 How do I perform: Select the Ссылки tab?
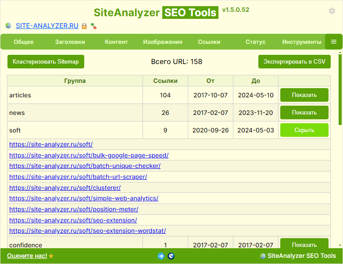tap(209, 42)
